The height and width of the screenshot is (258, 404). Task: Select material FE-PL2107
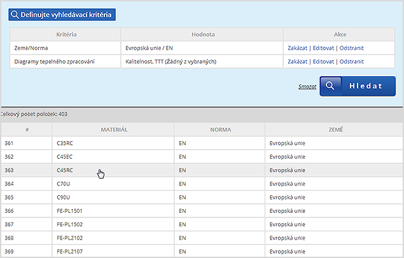click(69, 252)
